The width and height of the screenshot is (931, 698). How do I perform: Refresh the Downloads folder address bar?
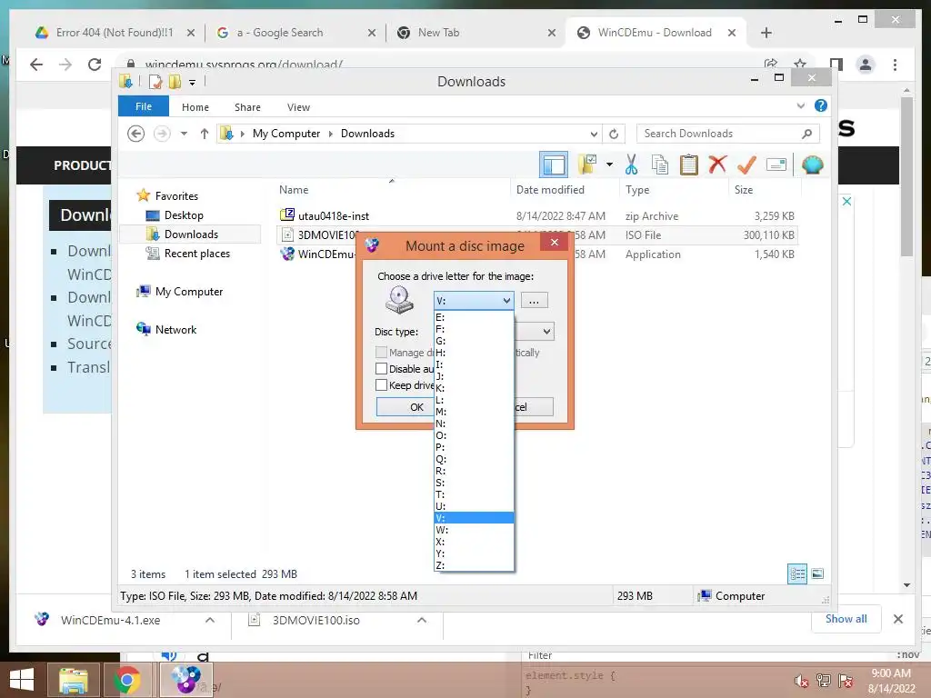(614, 135)
